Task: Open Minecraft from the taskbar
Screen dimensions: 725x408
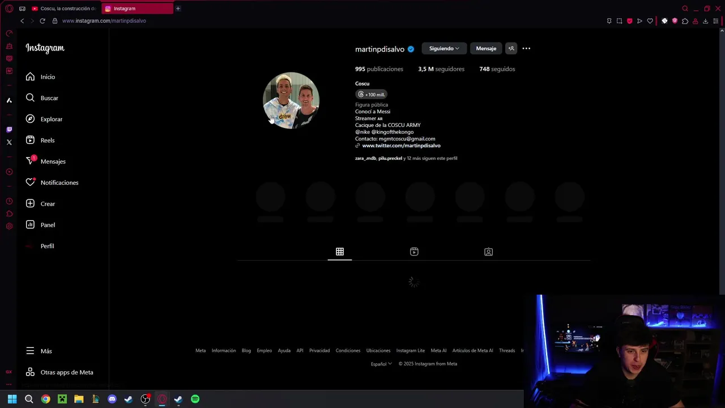Action: [62, 399]
